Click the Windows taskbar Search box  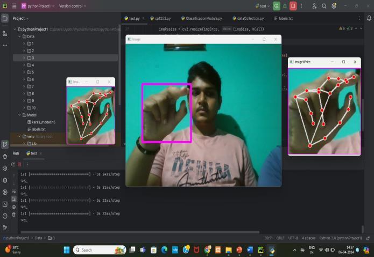(x=100, y=250)
